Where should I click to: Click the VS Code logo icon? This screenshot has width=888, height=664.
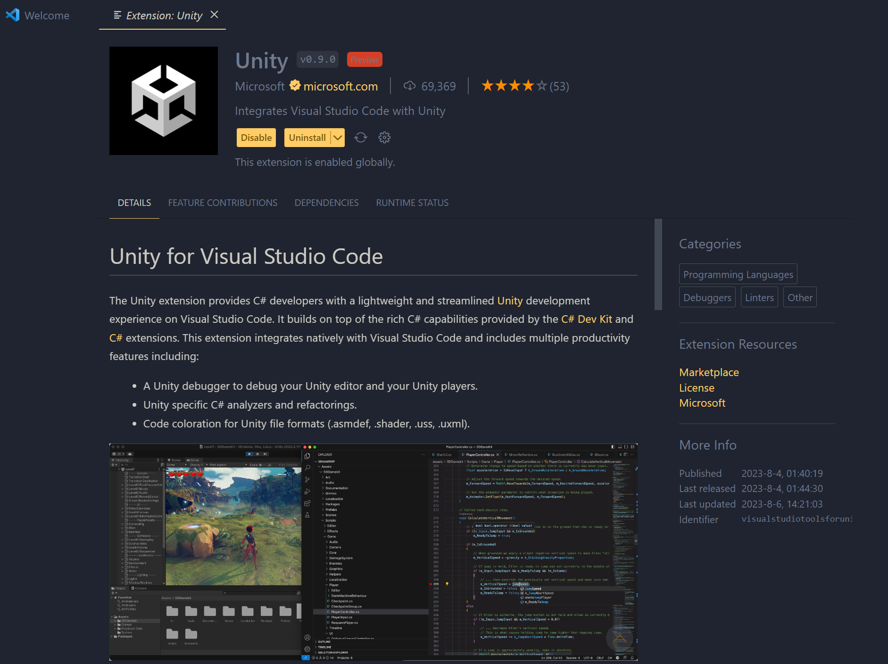click(x=13, y=15)
